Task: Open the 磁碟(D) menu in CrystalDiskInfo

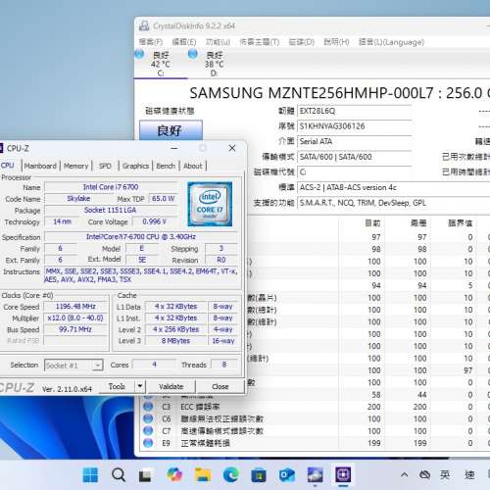Action: 302,42
